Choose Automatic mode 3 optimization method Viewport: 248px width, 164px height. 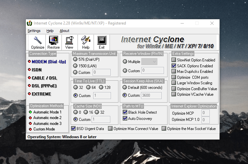(45, 123)
